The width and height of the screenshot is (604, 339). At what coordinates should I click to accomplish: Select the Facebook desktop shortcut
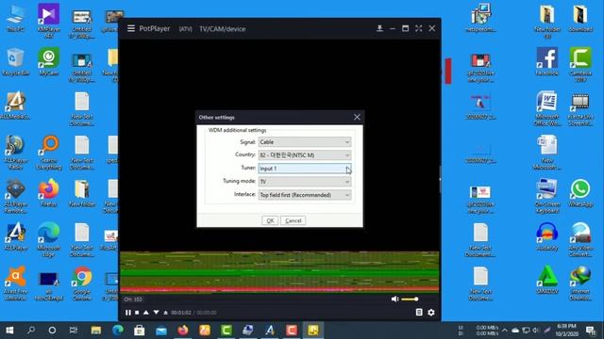[547, 61]
